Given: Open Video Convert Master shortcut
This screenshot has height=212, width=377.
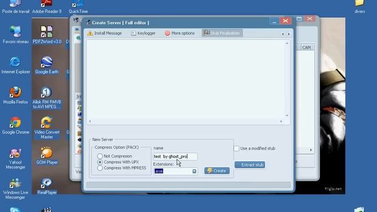Looking at the screenshot, I should tap(47, 128).
